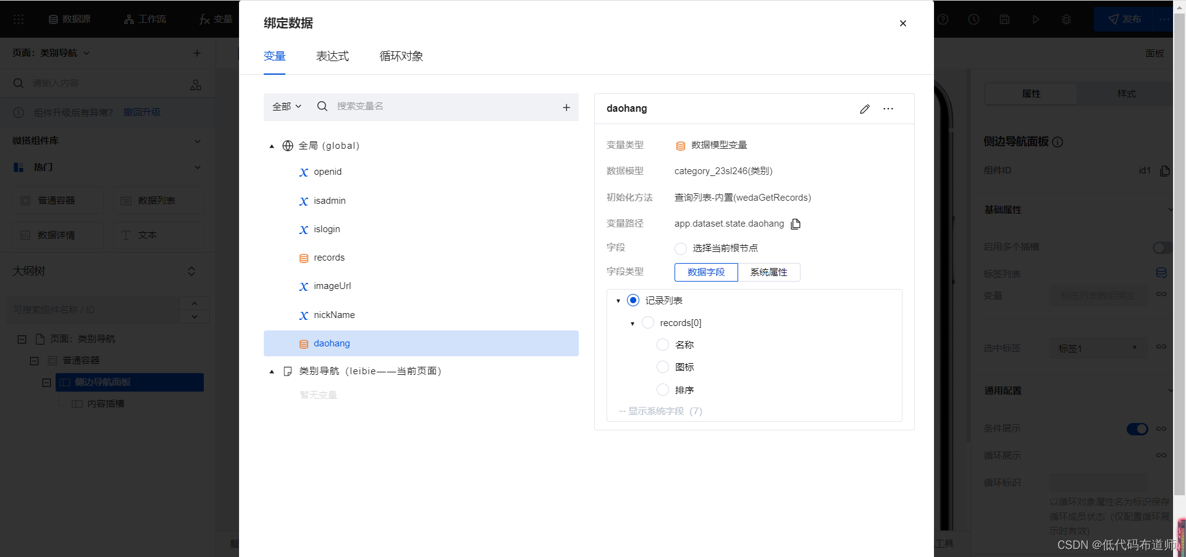The width and height of the screenshot is (1186, 557).
Task: Open the component search filter icon
Action: tap(196, 85)
